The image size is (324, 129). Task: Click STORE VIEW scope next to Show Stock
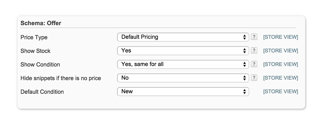tap(281, 51)
